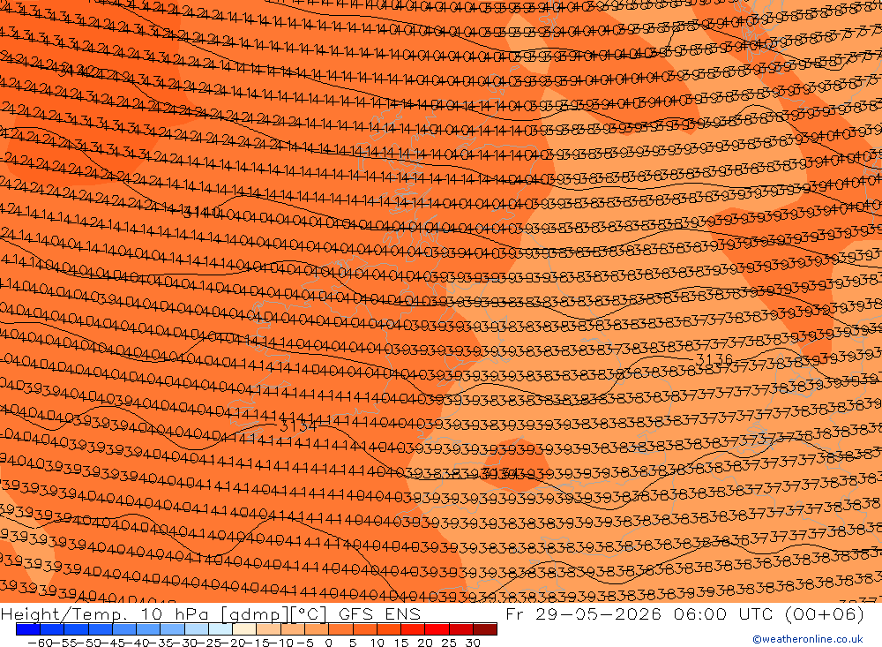Viewport: 882px width, 647px height.
Task: Click the legend swatch between 10 and 15
Action: coord(389,629)
